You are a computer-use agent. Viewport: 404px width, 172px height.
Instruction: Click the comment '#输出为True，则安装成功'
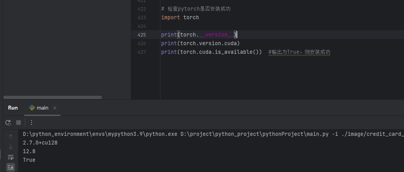click(x=299, y=52)
